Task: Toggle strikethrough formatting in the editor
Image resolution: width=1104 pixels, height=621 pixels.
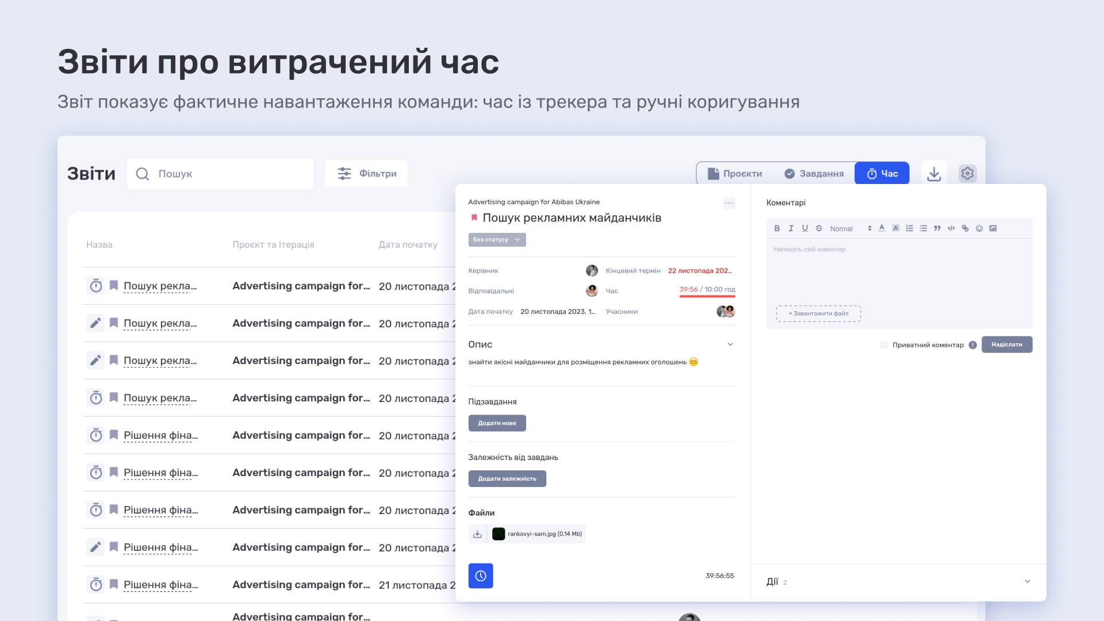Action: click(x=819, y=228)
